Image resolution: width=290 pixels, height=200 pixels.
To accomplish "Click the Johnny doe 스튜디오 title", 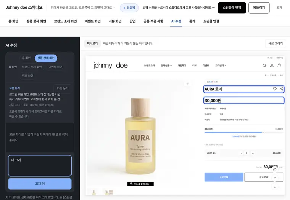I will point(24,7).
